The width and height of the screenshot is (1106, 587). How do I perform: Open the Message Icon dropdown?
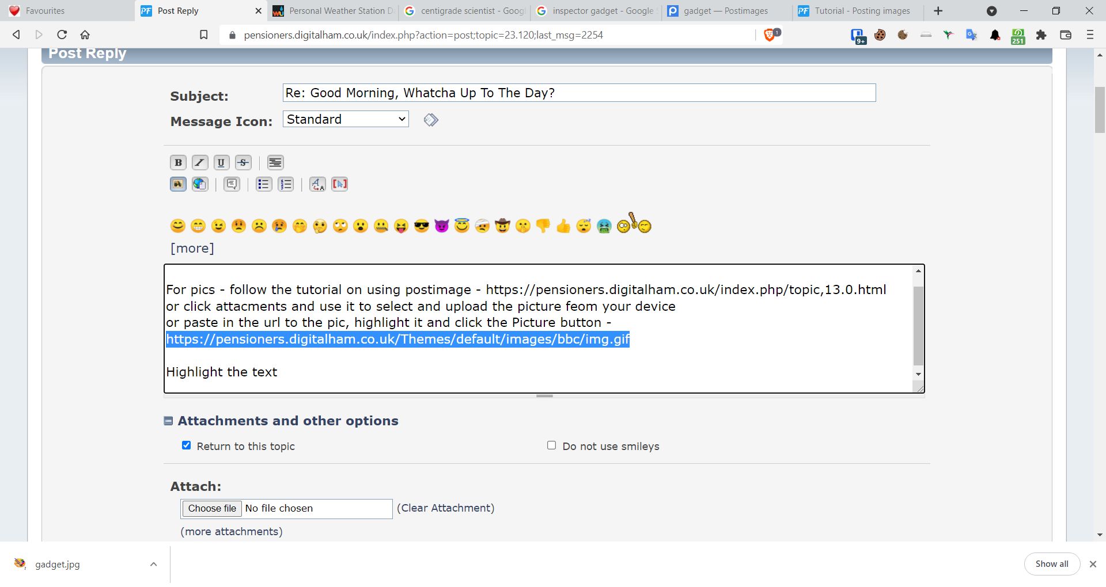(346, 119)
